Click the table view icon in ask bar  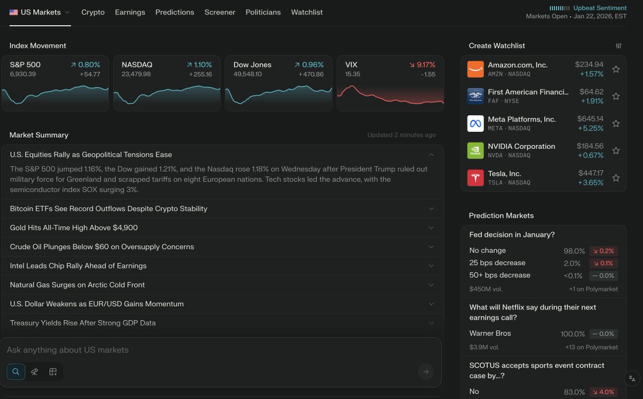coord(53,371)
